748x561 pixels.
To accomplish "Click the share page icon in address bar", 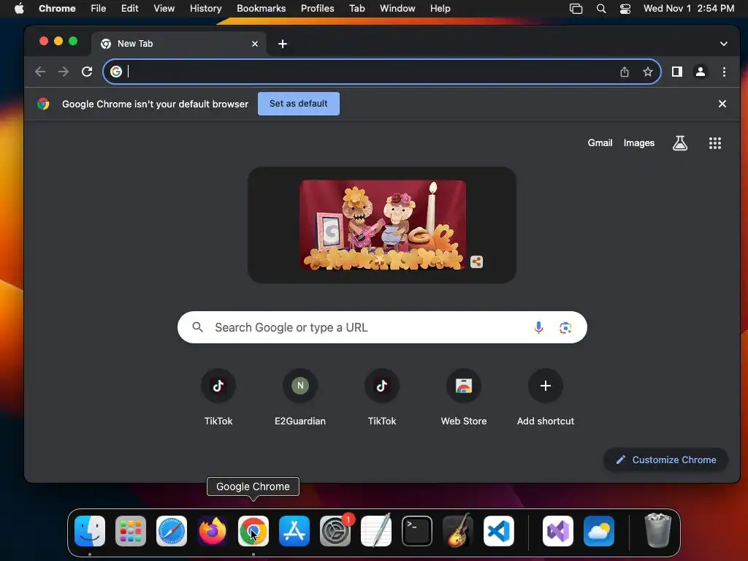I will [625, 72].
